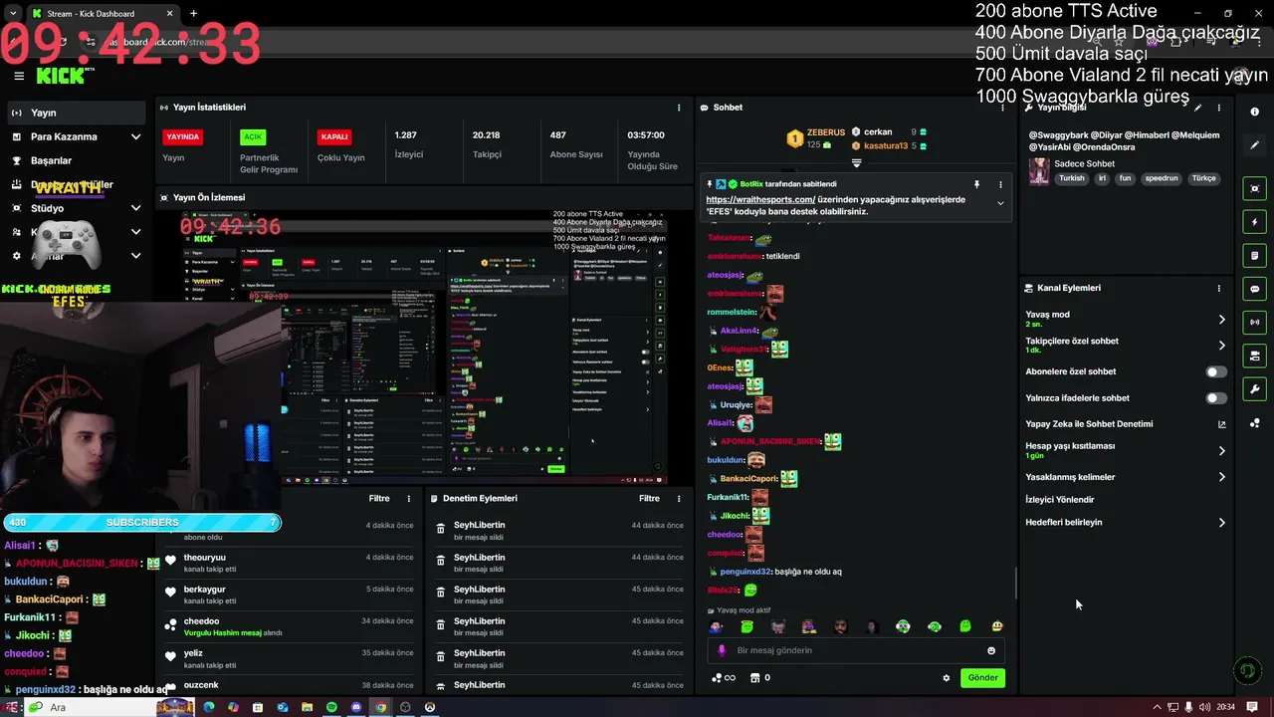The width and height of the screenshot is (1274, 717).
Task: Open Yavaş mod settings chevron
Action: point(1222,320)
